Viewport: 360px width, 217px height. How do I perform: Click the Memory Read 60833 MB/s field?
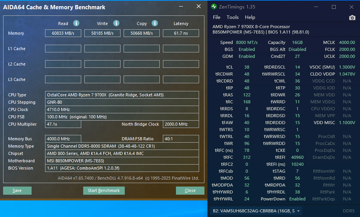(x=63, y=33)
